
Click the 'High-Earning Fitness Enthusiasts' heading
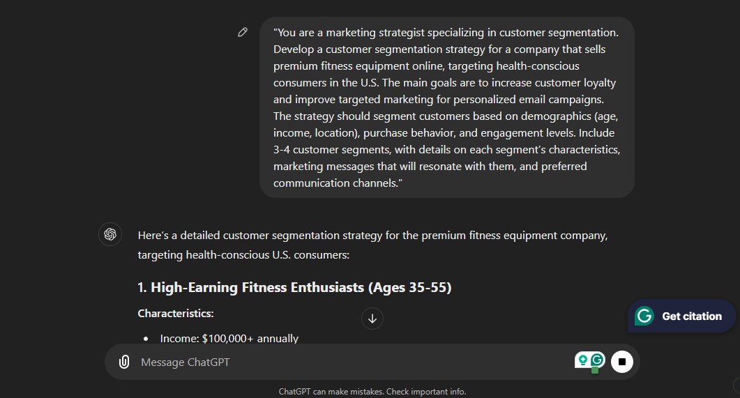pos(294,288)
